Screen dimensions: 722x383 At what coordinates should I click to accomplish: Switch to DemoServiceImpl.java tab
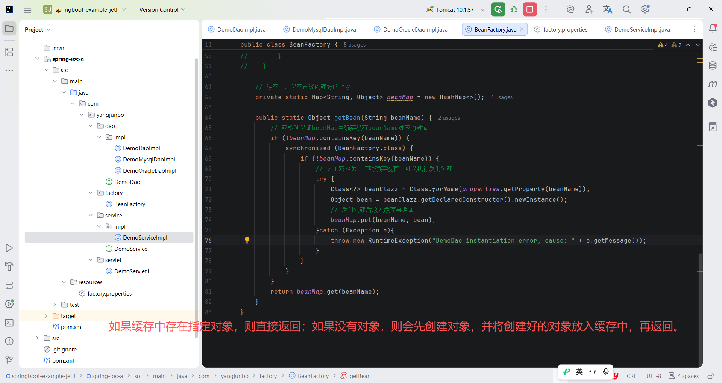(637, 30)
